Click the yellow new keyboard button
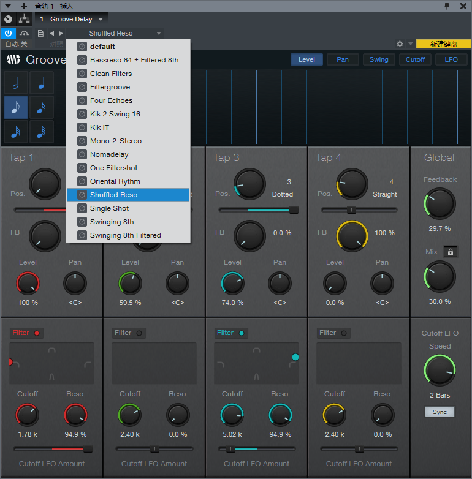Screen dimensions: 472x479 coord(444,44)
